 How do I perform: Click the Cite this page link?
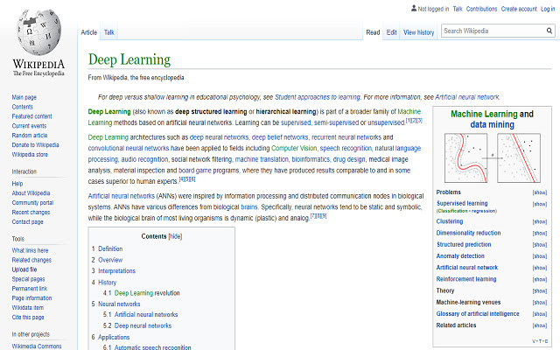[x=30, y=315]
